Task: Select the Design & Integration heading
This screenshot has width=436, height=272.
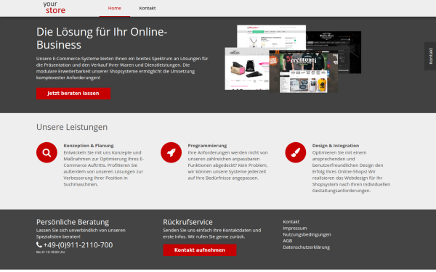Action: (x=335, y=146)
